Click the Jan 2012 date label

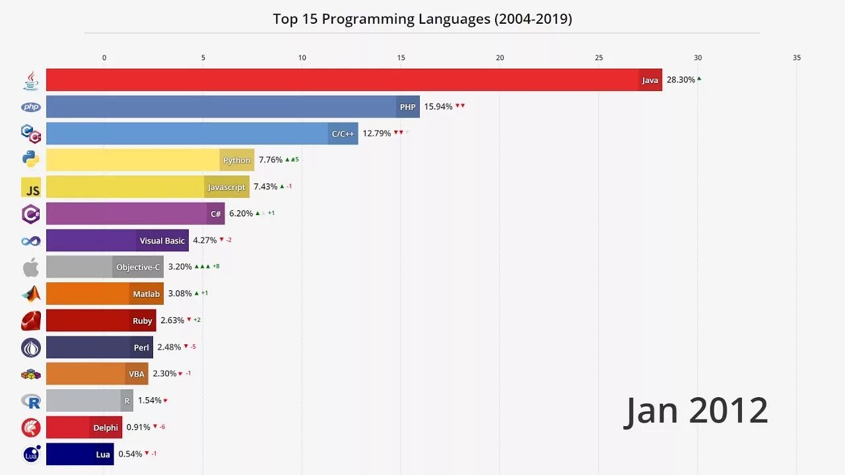[x=696, y=410]
